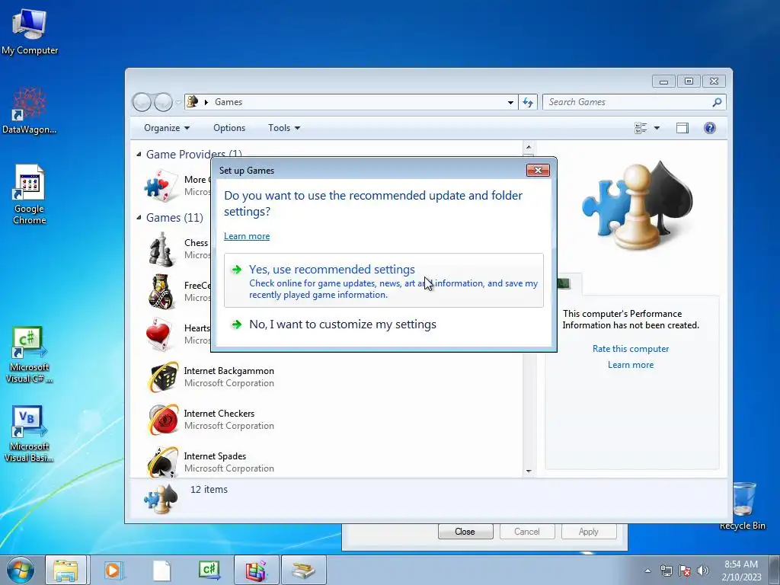Launch Windows Media Player taskbar icon
This screenshot has height=585, width=780.
113,570
